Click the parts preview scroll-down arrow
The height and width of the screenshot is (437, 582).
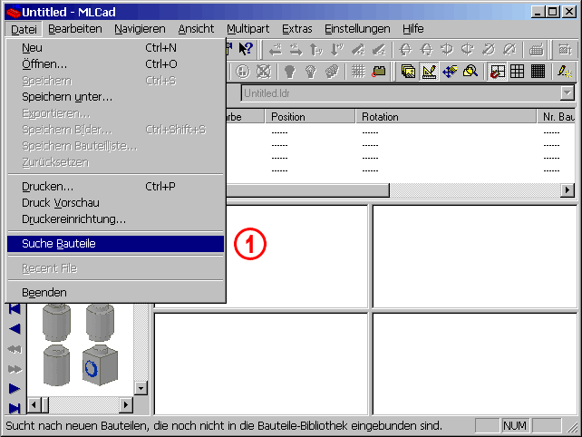click(141, 388)
